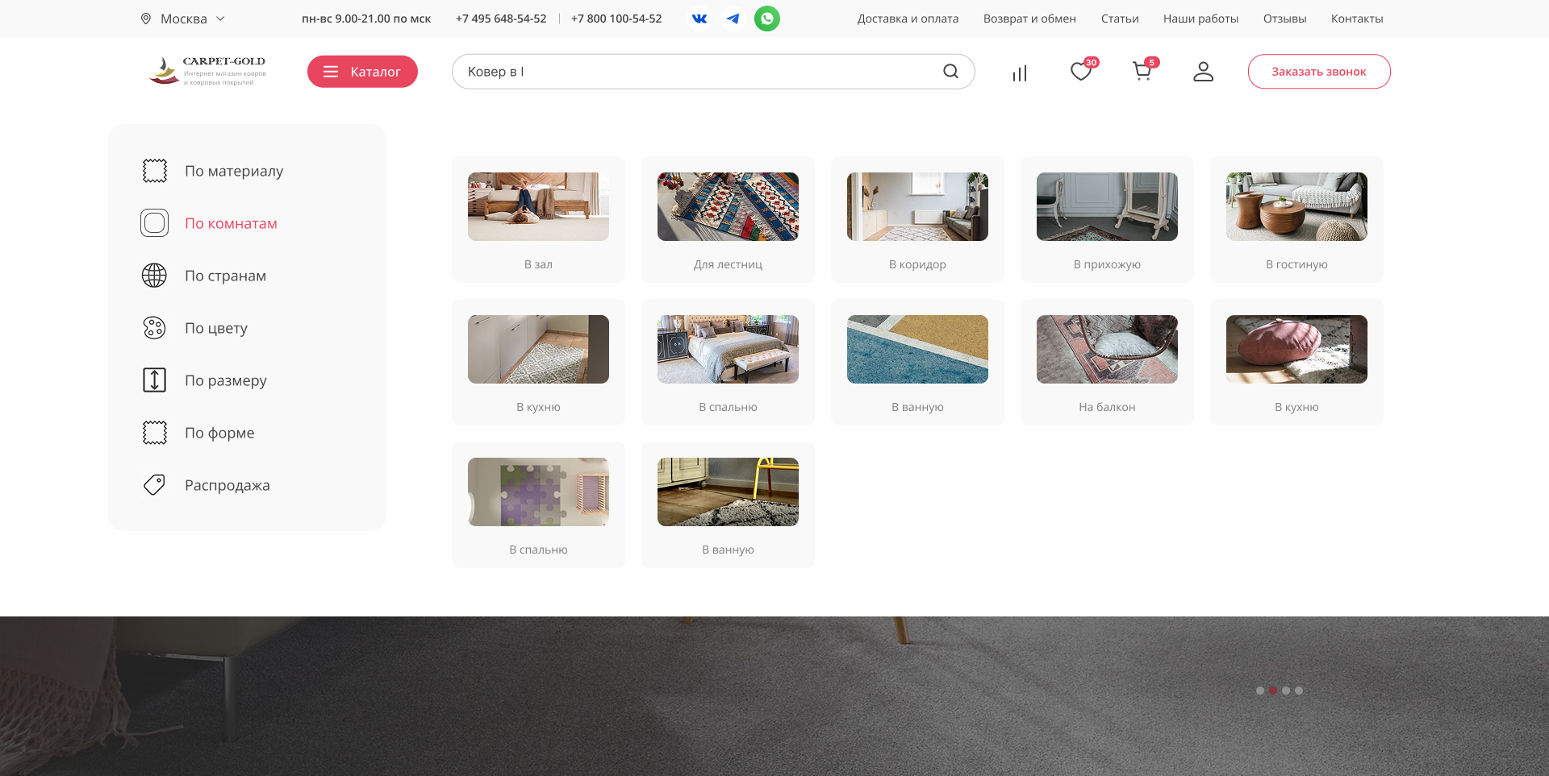Image resolution: width=1549 pixels, height=776 pixels.
Task: Open the shopping cart icon
Action: (x=1142, y=72)
